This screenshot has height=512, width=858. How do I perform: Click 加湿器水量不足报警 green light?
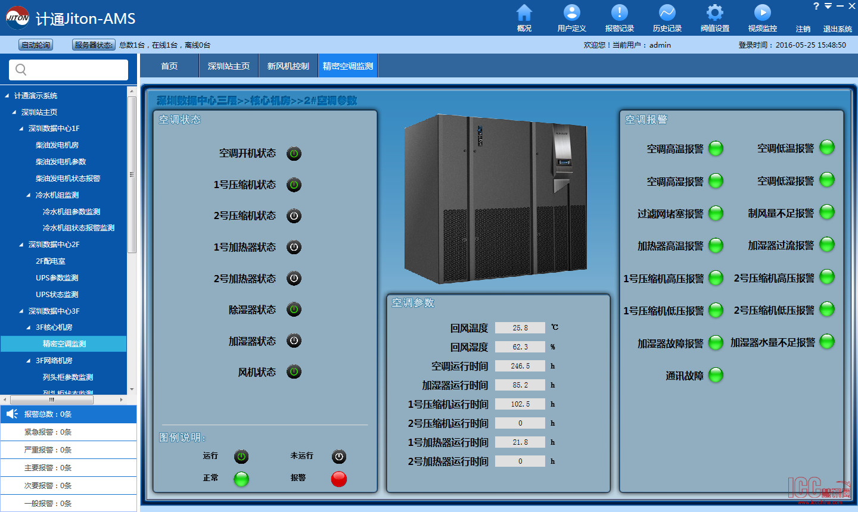[827, 342]
